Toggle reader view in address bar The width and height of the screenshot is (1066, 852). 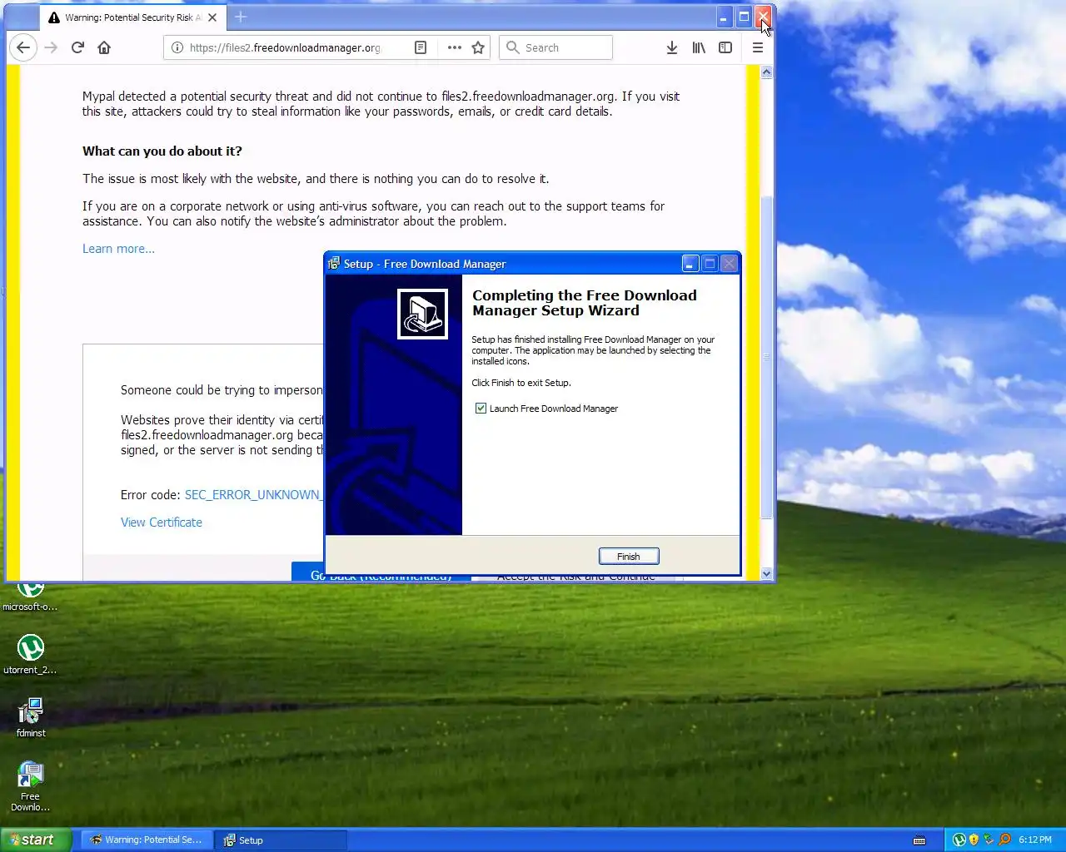pyautogui.click(x=421, y=47)
